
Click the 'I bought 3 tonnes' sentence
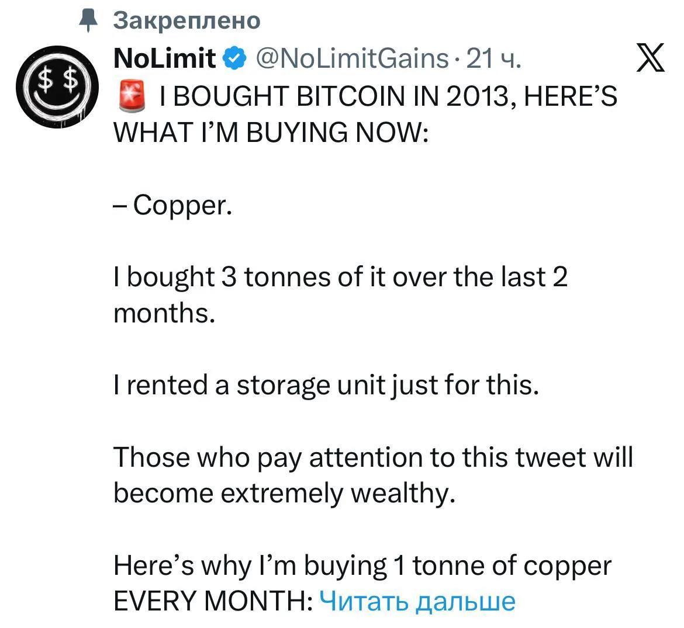coord(340,277)
